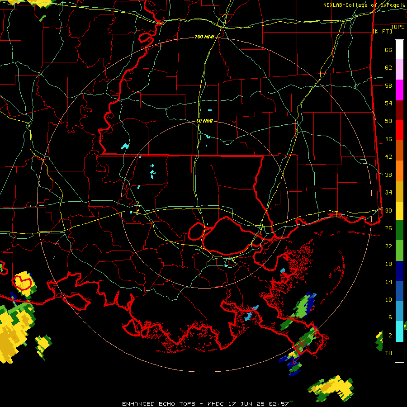Click the 'NEXLAB-College of DuPage' credit text
The height and width of the screenshot is (407, 407).
coord(361,5)
